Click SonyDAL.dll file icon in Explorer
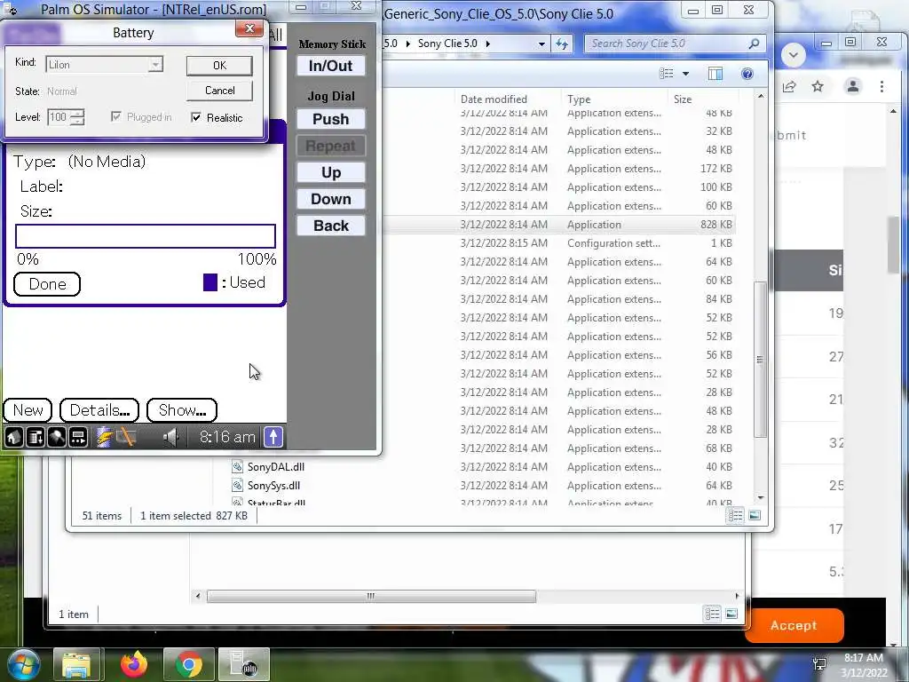The image size is (909, 682). tap(237, 466)
